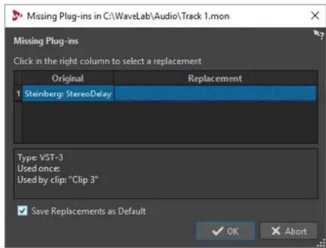Click empty area below the plug-in row

tap(170, 122)
